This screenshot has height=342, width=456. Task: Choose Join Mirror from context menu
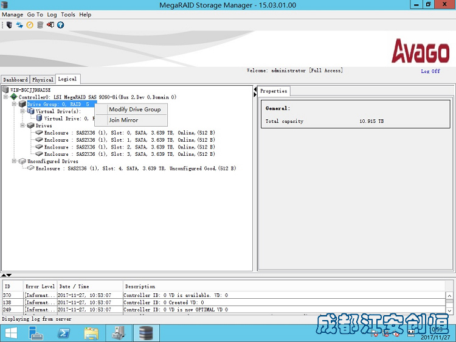click(131, 120)
